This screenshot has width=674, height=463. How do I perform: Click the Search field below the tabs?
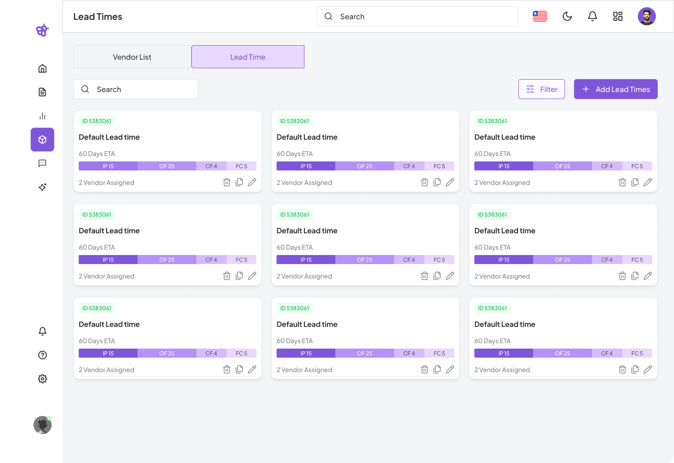[136, 90]
